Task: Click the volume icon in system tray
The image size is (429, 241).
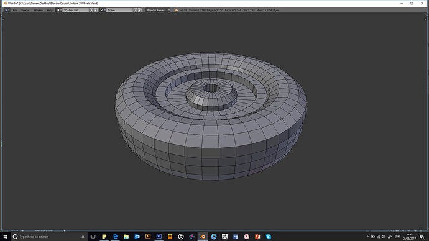Action: (384, 237)
